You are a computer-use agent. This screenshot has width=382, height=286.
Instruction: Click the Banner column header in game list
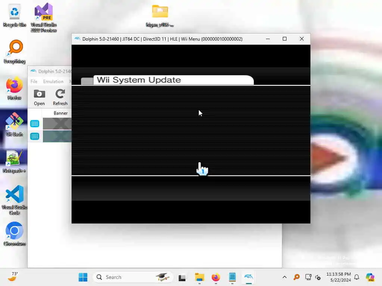(x=61, y=113)
